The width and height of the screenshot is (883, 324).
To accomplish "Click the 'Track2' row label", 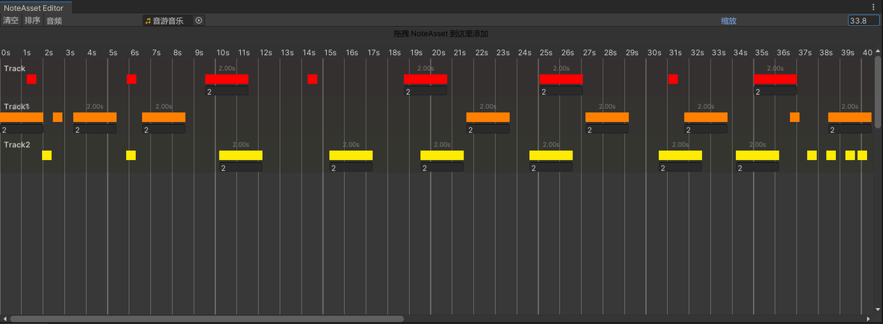I will tap(17, 144).
